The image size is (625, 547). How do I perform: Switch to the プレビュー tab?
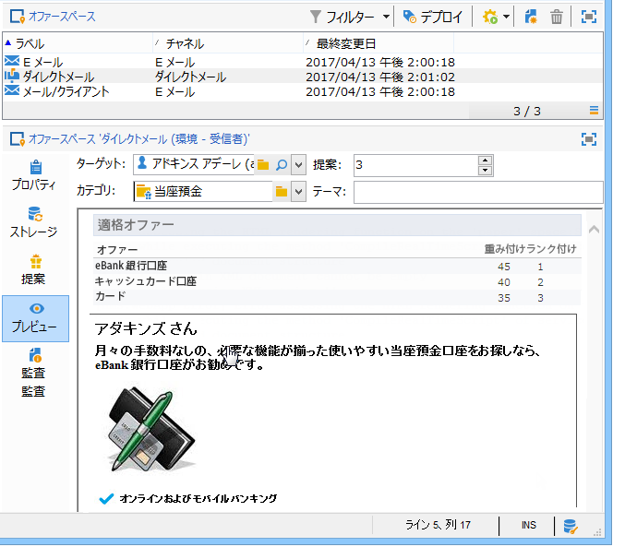tap(35, 318)
